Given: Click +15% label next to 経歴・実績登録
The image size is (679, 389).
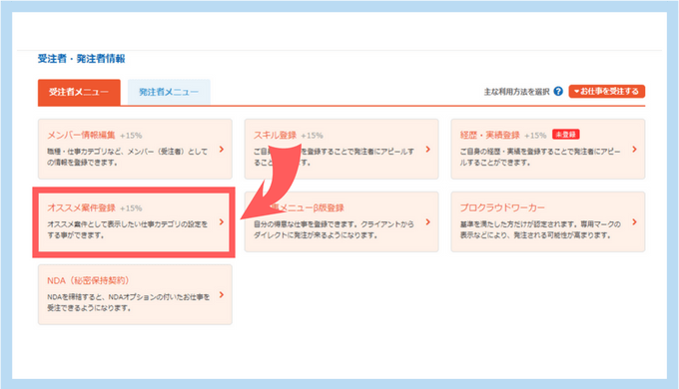Looking at the screenshot, I should pyautogui.click(x=535, y=136).
